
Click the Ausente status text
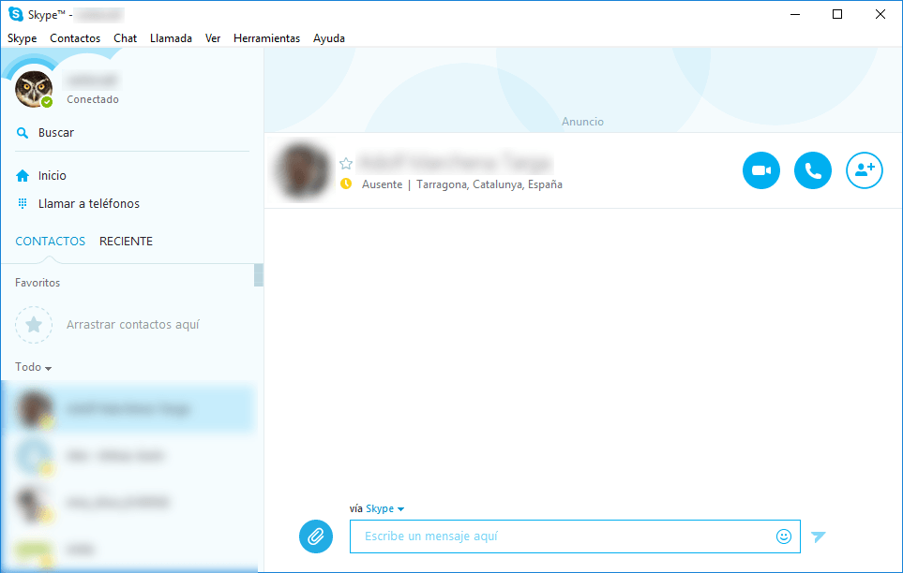[382, 184]
